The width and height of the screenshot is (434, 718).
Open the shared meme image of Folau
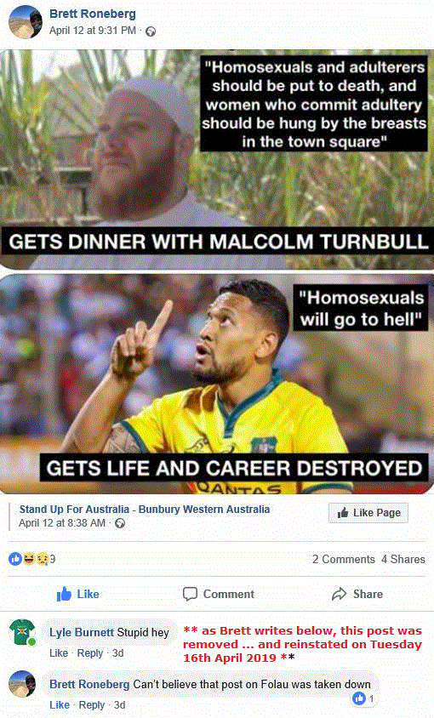(x=217, y=271)
